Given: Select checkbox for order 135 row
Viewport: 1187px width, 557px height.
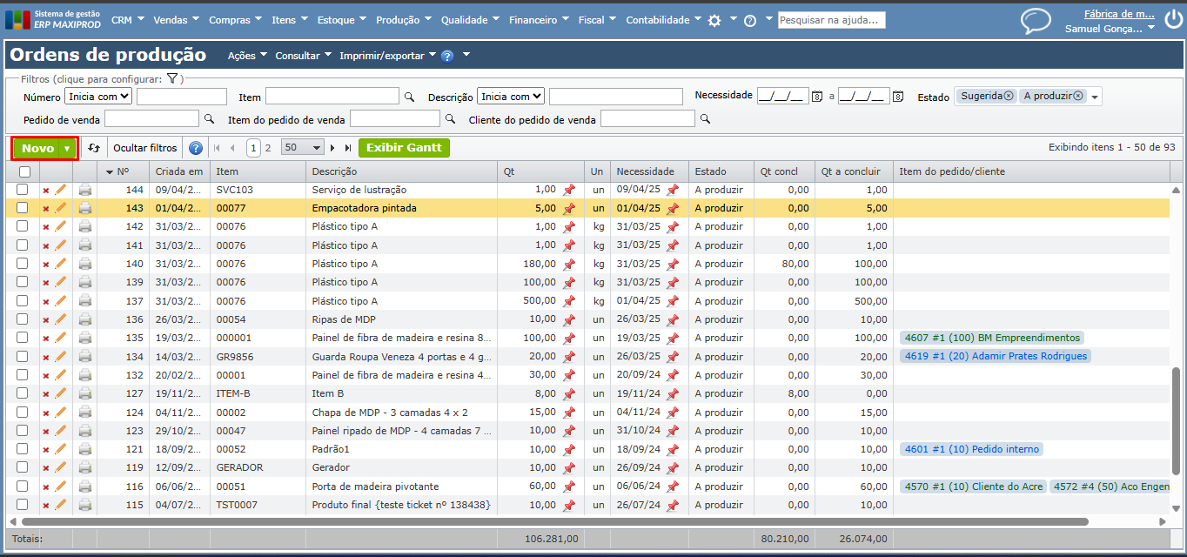Looking at the screenshot, I should 23,338.
